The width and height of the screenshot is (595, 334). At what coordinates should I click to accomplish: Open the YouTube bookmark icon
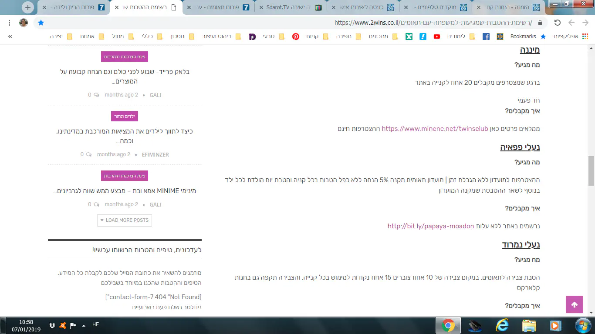pos(437,37)
